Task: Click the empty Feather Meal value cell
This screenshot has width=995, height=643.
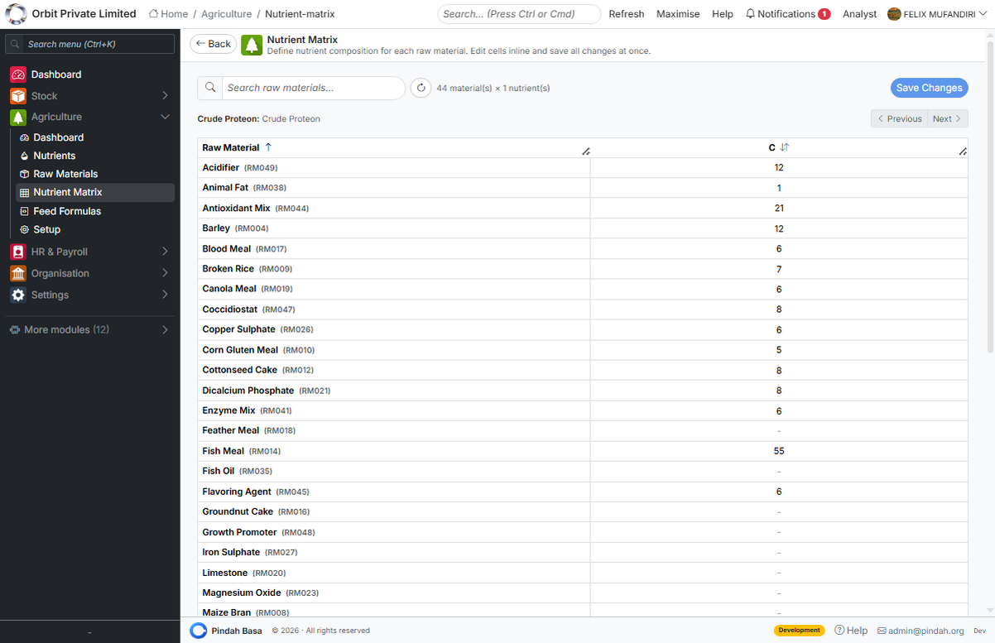Action: click(779, 430)
